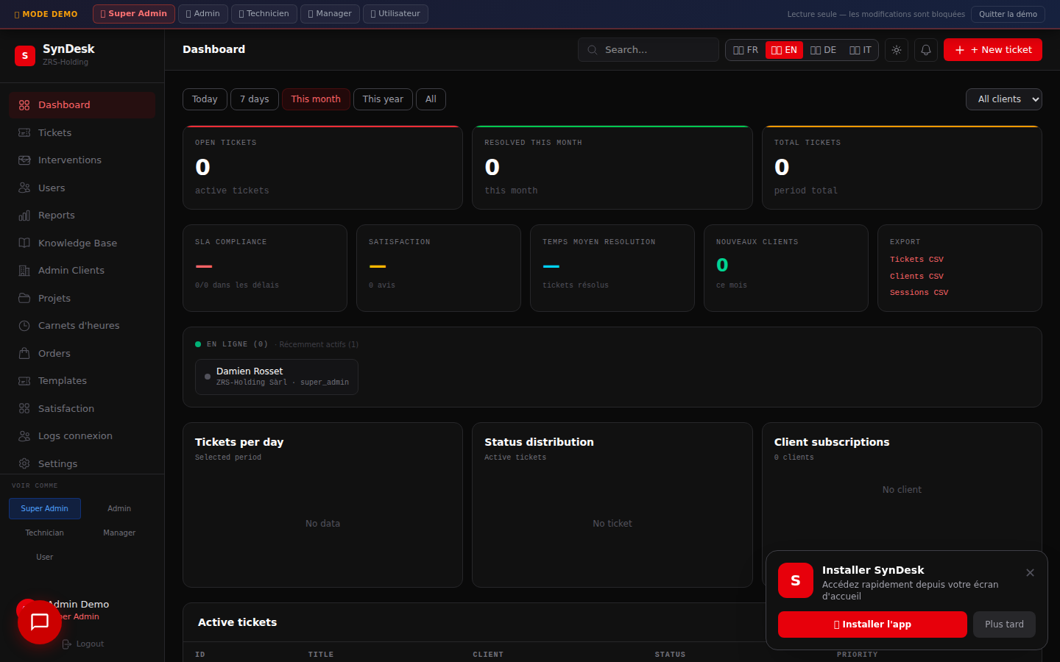Screen dimensions: 1060x662
Task: Click the Installer l'app button
Action: [x=872, y=624]
